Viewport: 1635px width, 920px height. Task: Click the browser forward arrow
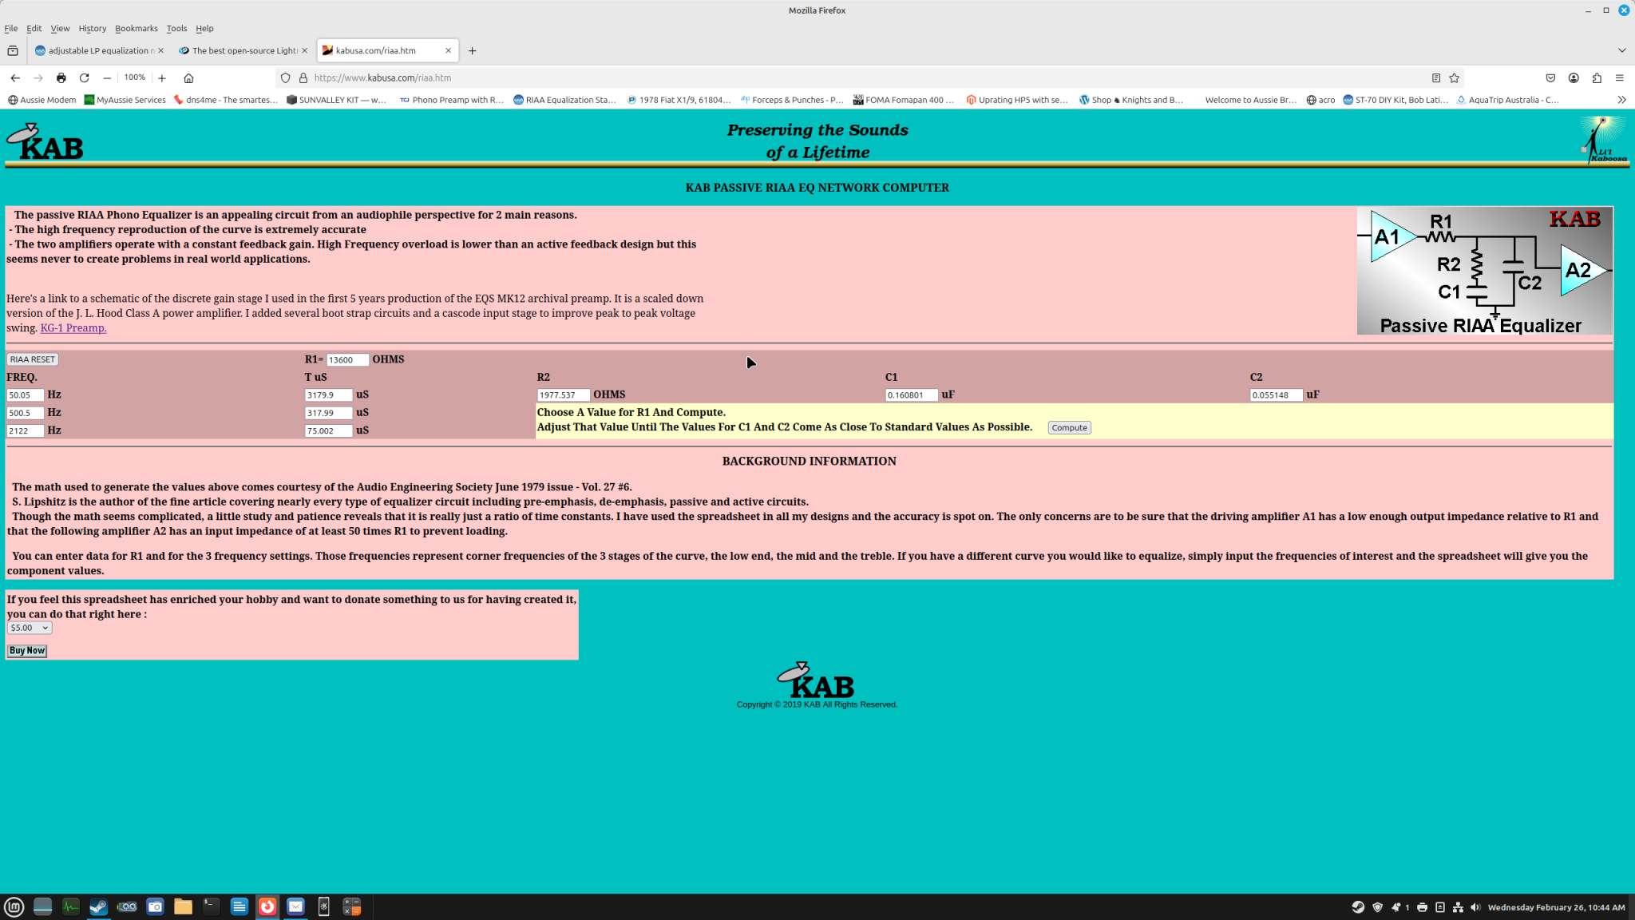click(x=38, y=77)
